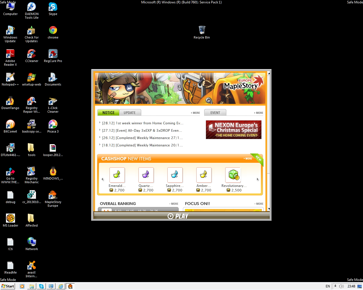Select the EVENT tab
363x290 pixels.
point(215,112)
